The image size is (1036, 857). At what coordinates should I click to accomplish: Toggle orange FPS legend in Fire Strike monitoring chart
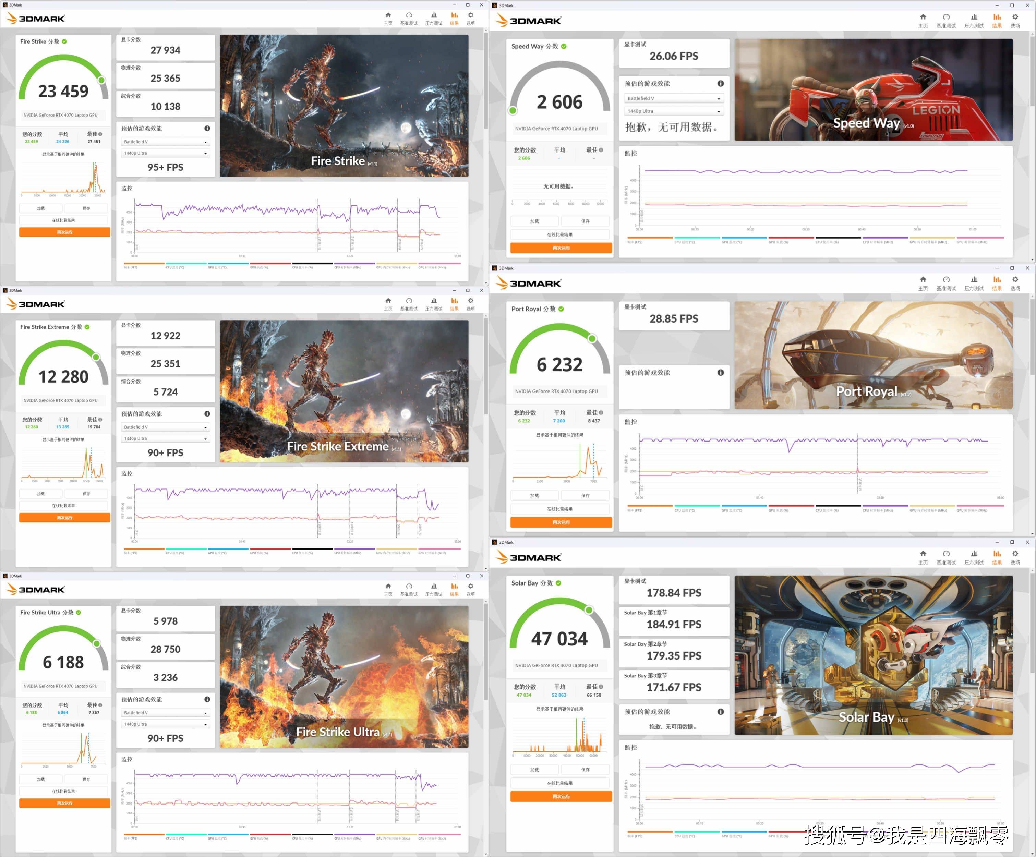click(x=144, y=265)
